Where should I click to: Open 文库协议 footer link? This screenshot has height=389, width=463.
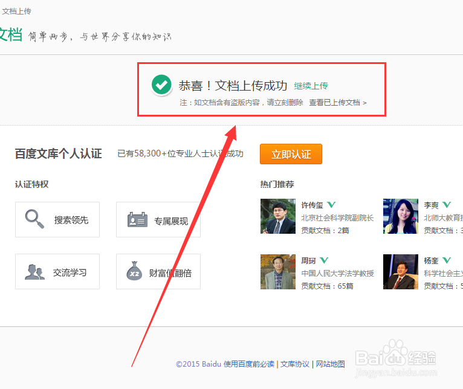295,364
